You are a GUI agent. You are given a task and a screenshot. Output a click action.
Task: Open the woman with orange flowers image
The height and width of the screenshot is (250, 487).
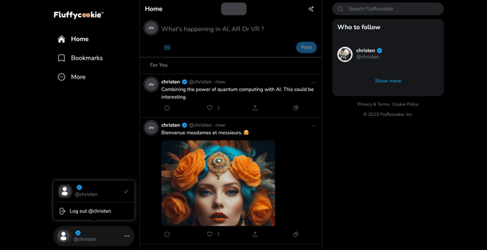pos(218,183)
